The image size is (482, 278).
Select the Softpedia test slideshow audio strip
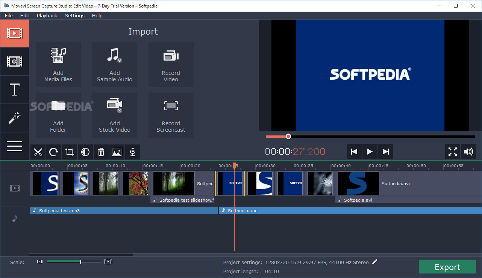tap(182, 200)
